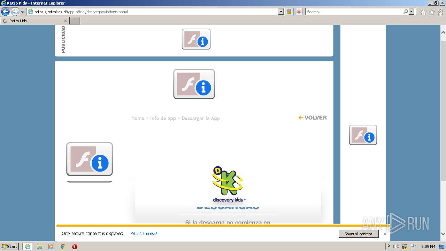Click the retrokids.cf address bar
Viewport: 446px width, 251px height.
coord(155,12)
